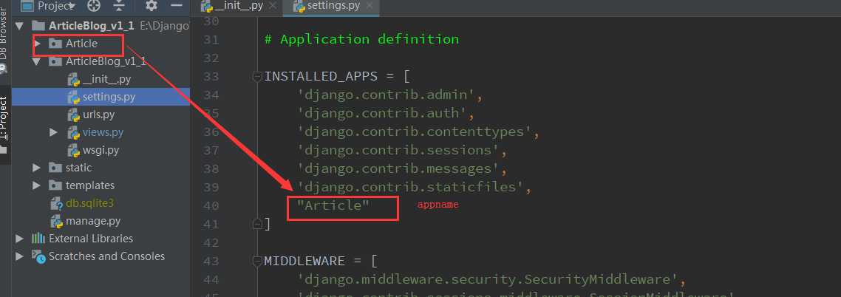
Task: Select the Scratches and Consoles icon
Action: coord(38,256)
